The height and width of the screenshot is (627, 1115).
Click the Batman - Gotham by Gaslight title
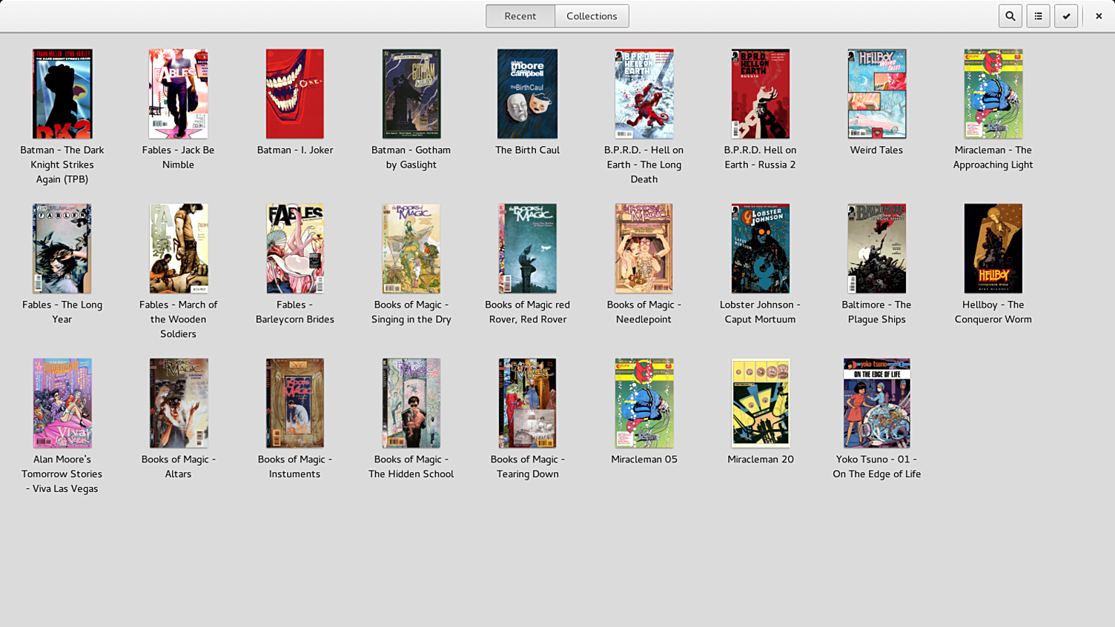[x=411, y=157]
